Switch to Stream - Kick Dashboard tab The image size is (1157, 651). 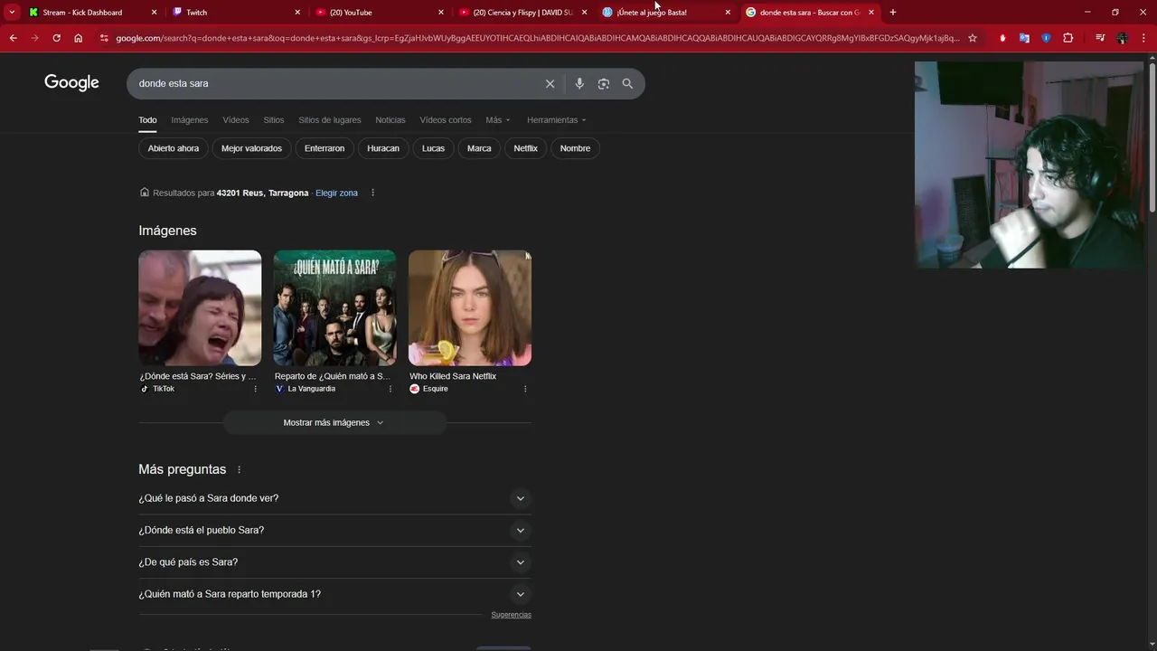81,13
